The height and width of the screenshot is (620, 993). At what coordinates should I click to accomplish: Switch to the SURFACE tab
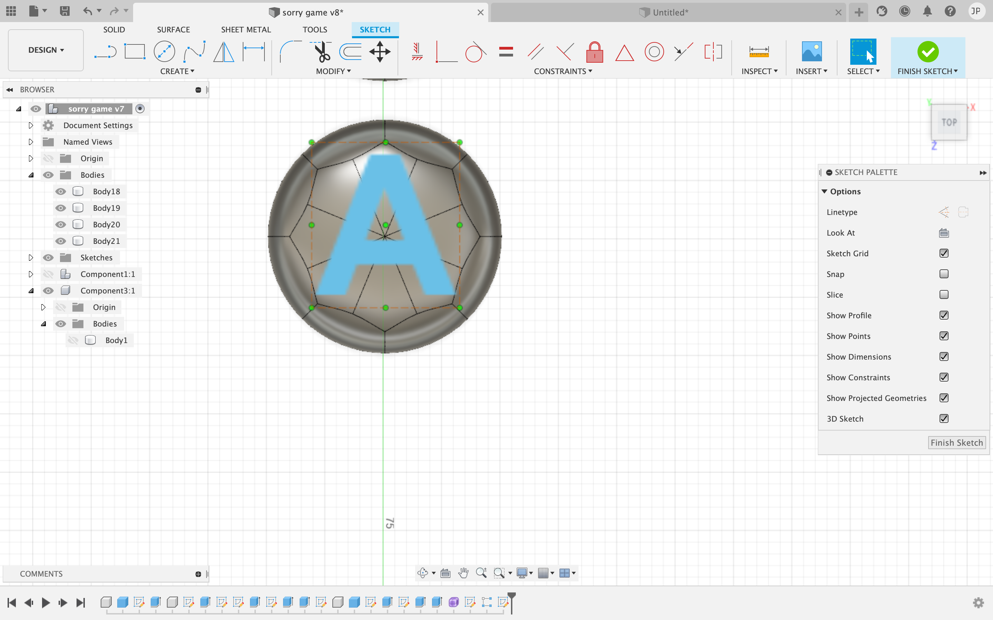[174, 29]
